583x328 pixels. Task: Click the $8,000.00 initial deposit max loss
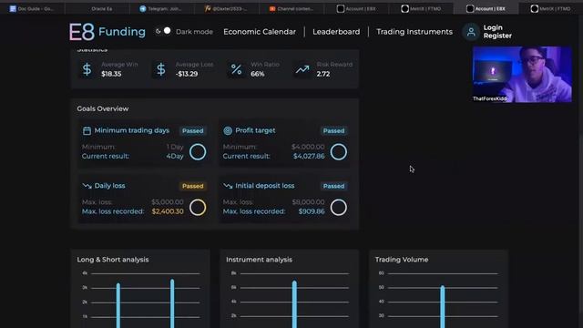click(x=308, y=202)
